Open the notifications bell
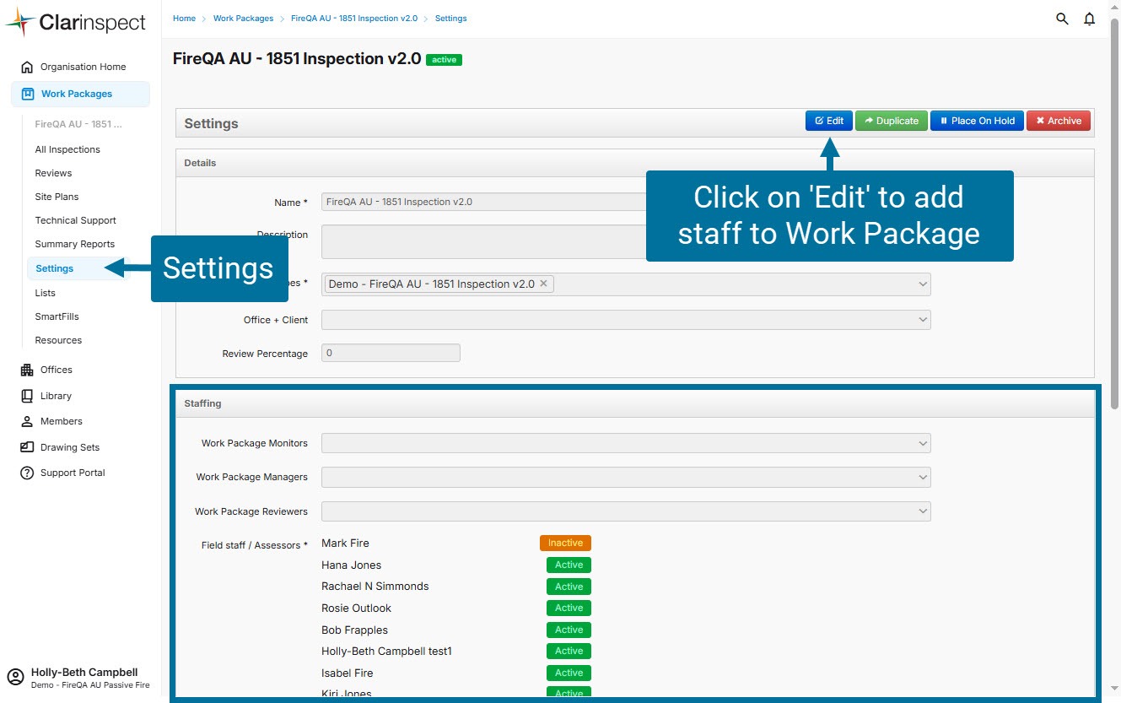 click(x=1090, y=19)
